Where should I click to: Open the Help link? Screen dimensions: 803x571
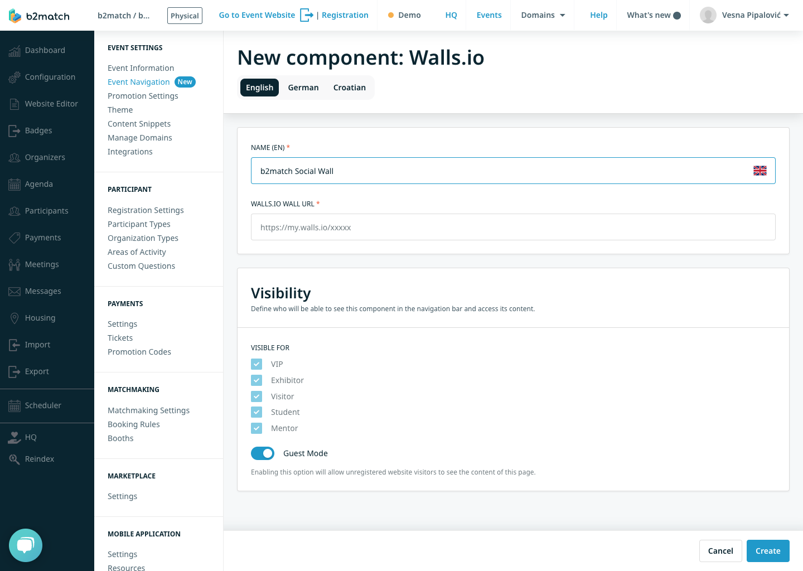coord(599,15)
